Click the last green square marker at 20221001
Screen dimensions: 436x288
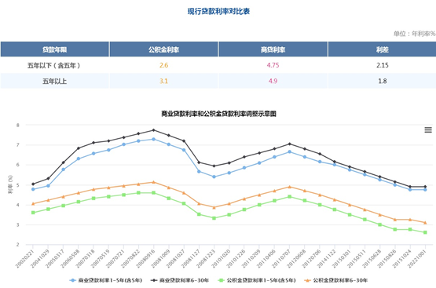pos(425,232)
